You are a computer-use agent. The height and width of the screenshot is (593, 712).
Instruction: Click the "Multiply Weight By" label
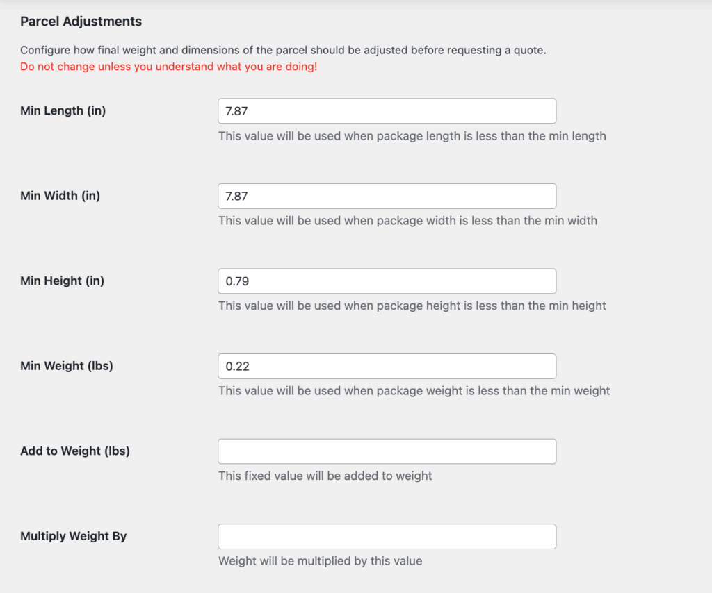[74, 536]
